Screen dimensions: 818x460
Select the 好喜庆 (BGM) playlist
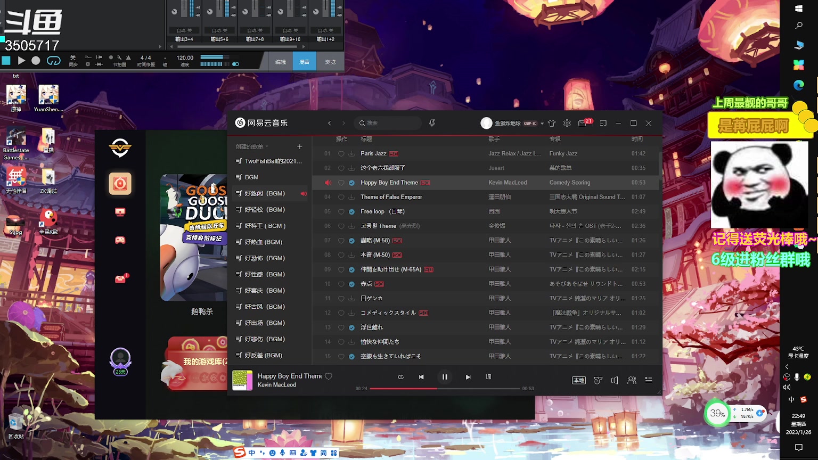[269, 291]
